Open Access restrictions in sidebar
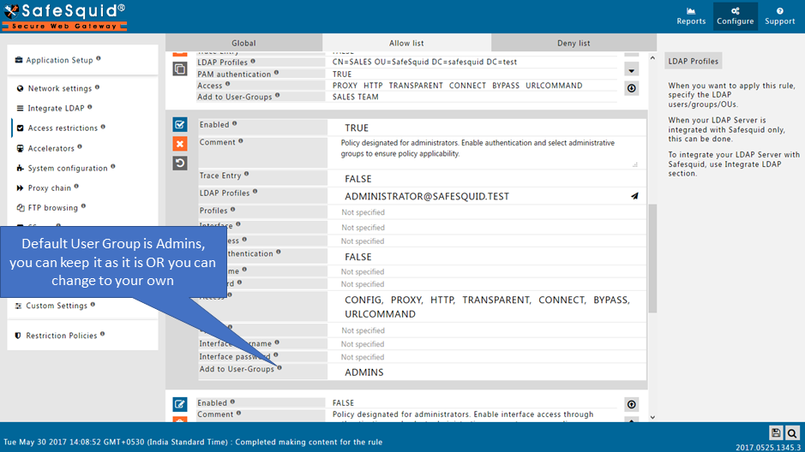 point(62,128)
